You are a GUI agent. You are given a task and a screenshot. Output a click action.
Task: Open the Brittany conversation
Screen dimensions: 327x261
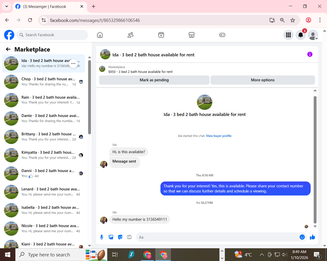click(44, 137)
